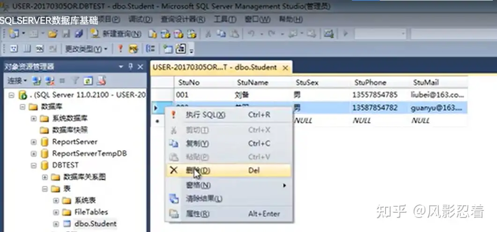Collapse the 数据库 folder node
This screenshot has width=497, height=232.
coord(22,107)
